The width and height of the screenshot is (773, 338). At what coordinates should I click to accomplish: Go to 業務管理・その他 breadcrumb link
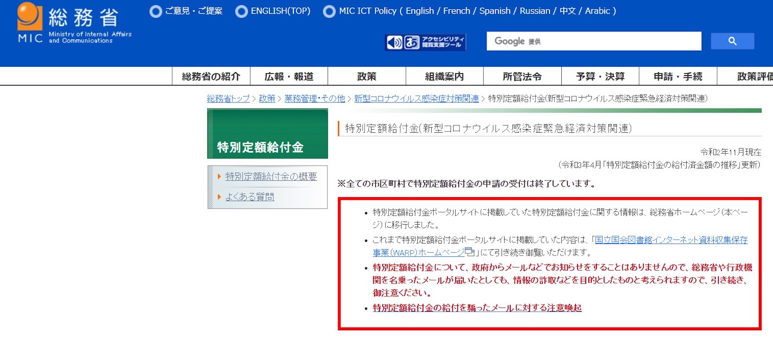[x=315, y=98]
